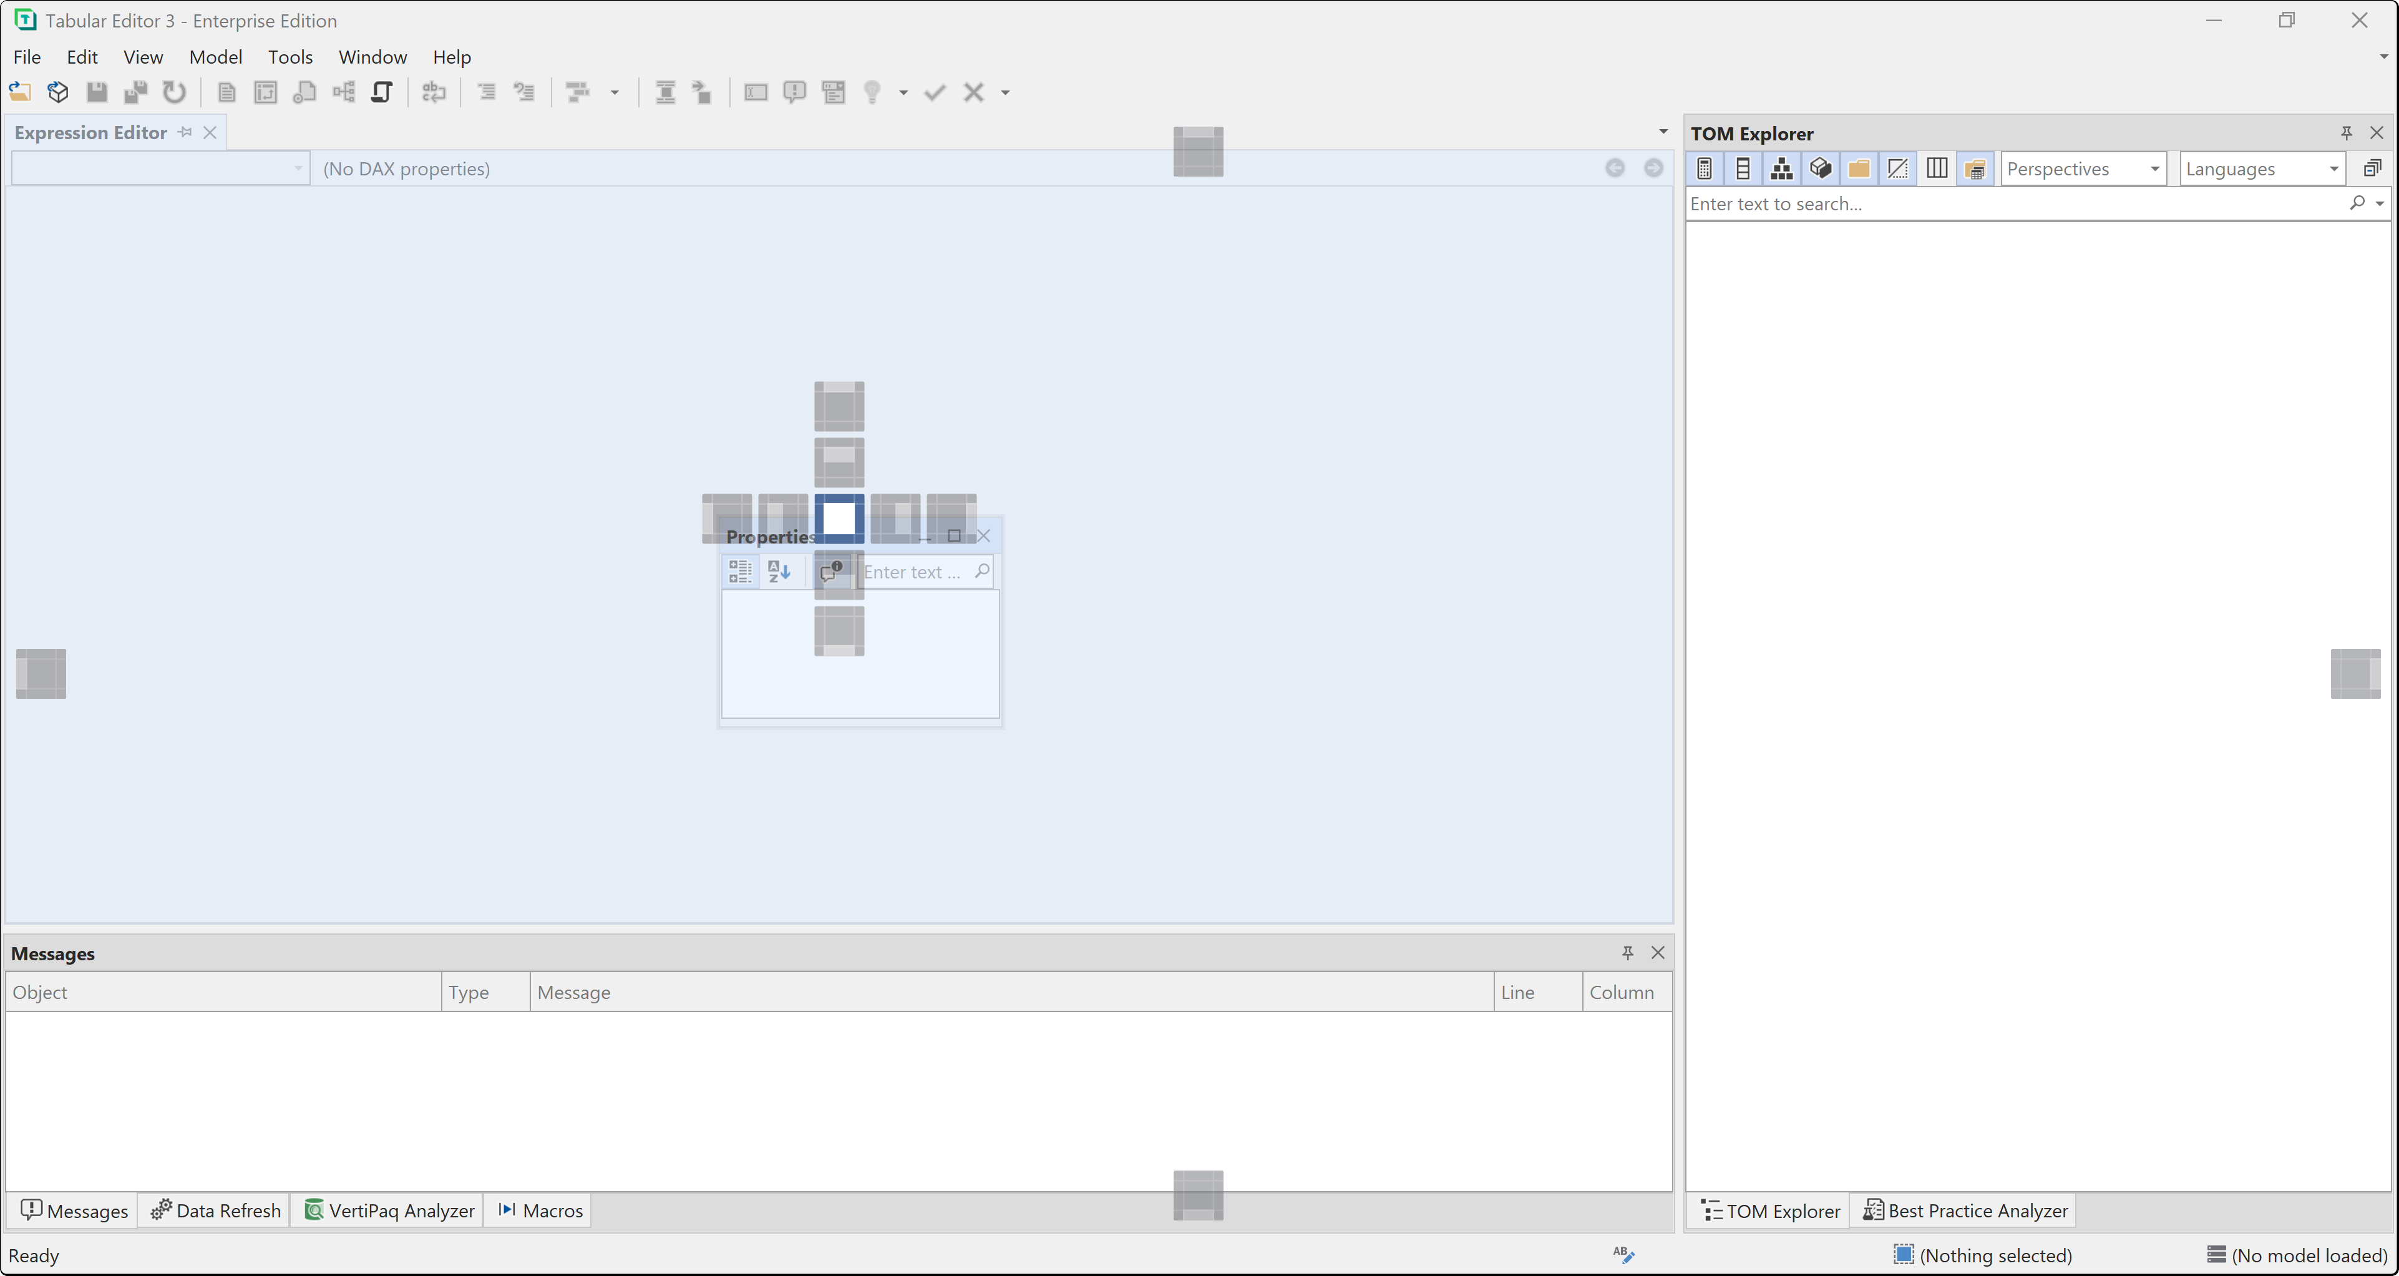Viewport: 2399px width, 1276px height.
Task: Open the Tools menu
Action: (291, 57)
